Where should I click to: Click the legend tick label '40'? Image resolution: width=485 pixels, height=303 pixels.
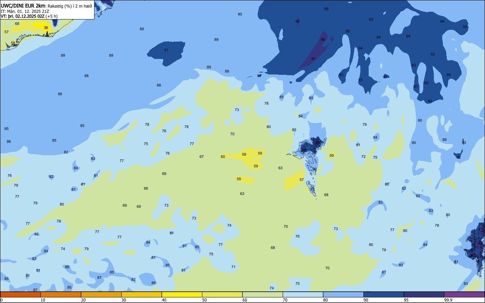164,300
